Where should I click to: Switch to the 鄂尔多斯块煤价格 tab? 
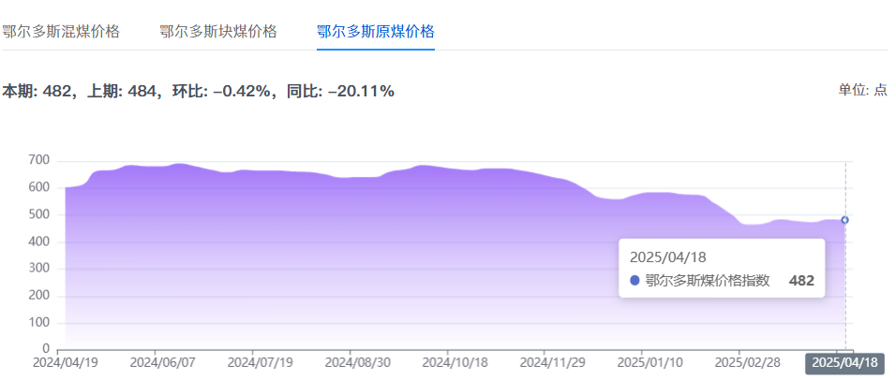click(x=218, y=32)
